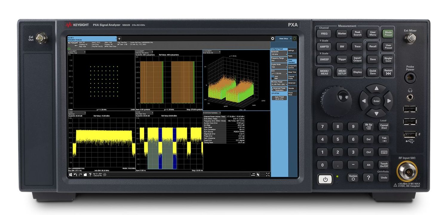The width and height of the screenshot is (448, 215).
Task: Open the Duplex Mode TDD dropdown
Action: (279, 66)
